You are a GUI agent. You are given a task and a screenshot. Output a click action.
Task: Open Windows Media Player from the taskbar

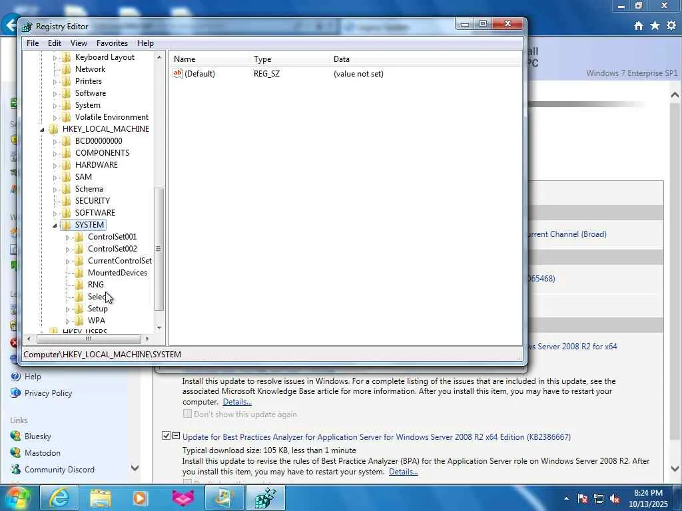coord(140,498)
